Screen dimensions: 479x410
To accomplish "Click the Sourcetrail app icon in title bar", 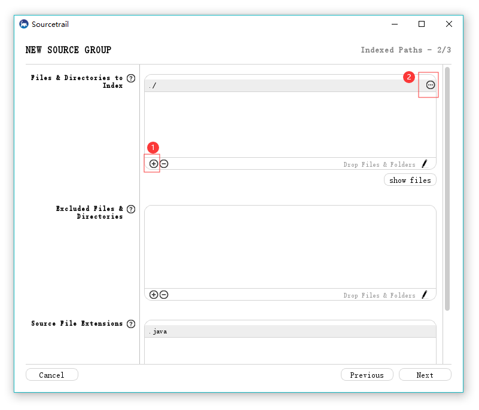I will point(24,24).
